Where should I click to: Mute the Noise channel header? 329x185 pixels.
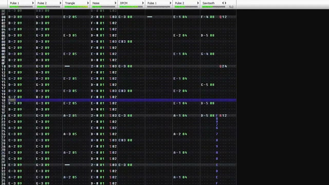click(x=96, y=3)
